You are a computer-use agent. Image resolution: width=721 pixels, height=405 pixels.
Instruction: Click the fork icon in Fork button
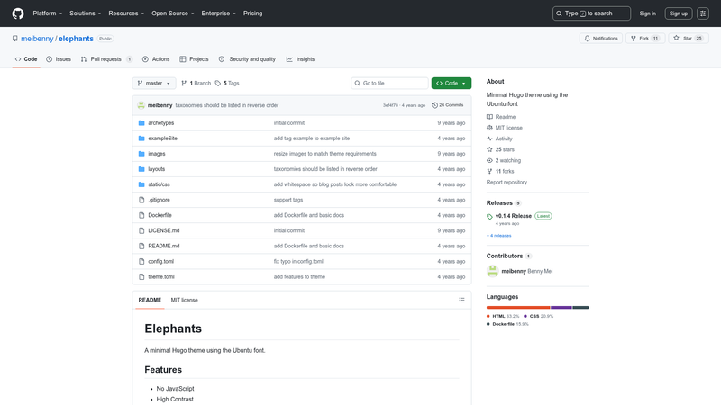point(634,39)
